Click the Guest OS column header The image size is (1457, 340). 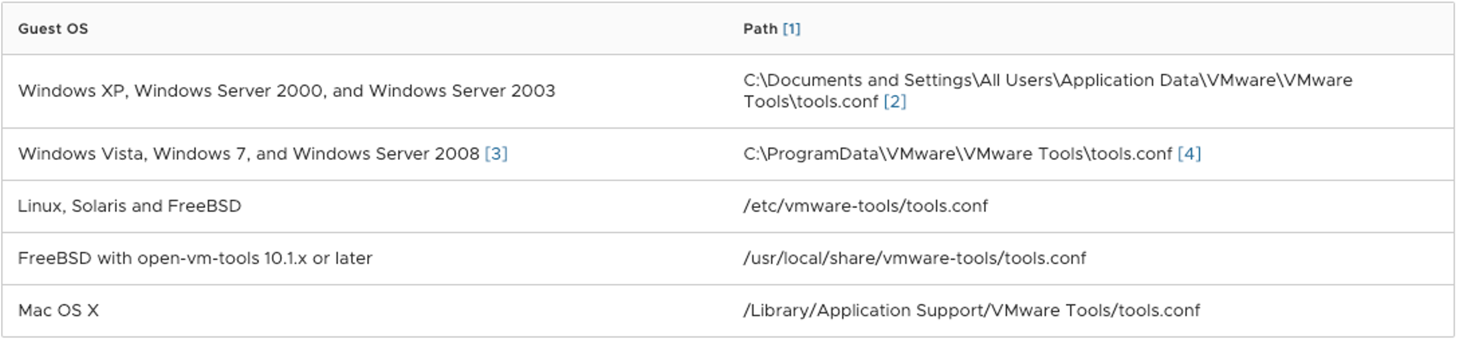(53, 29)
